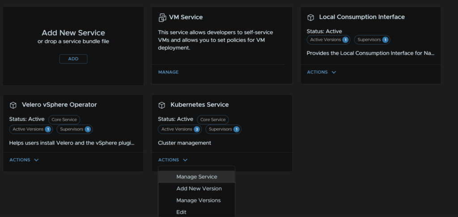Click the Local Consumption Interface cube icon

310,17
